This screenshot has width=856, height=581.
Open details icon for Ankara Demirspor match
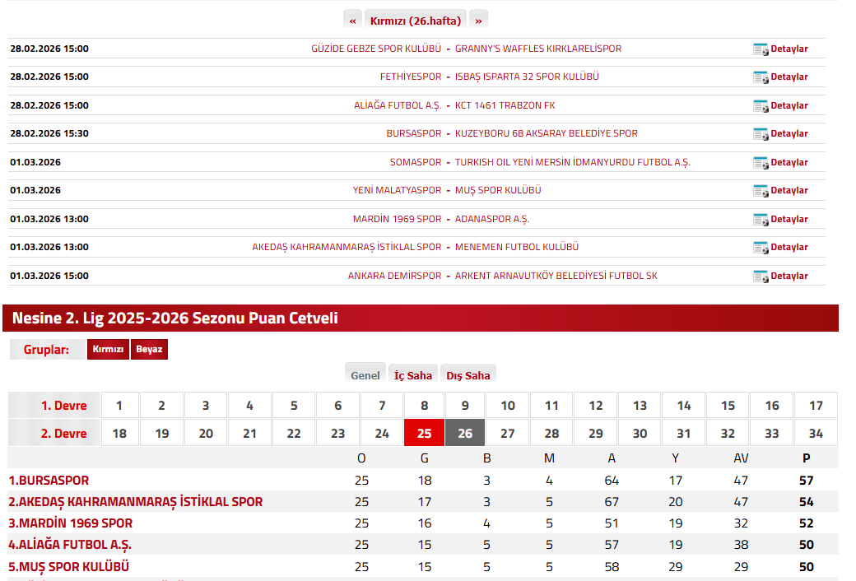pyautogui.click(x=761, y=277)
